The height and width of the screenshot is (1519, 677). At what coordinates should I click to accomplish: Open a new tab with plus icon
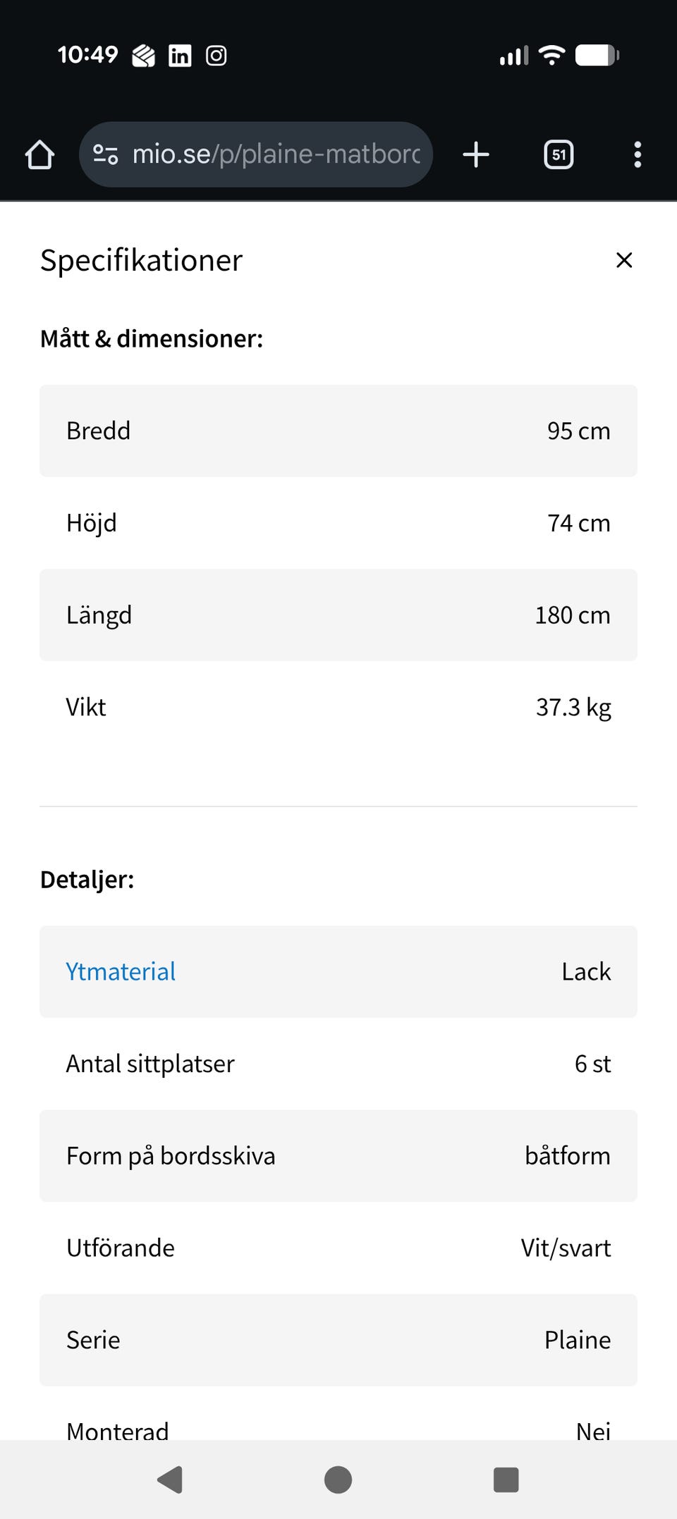tap(476, 154)
